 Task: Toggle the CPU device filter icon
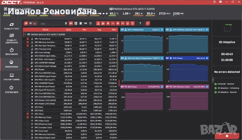[66, 23]
